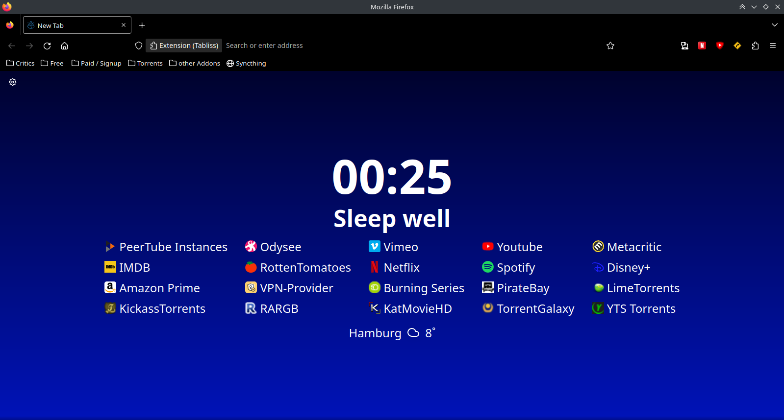
Task: Click the RottenTomatoes tomato icon
Action: (x=251, y=267)
